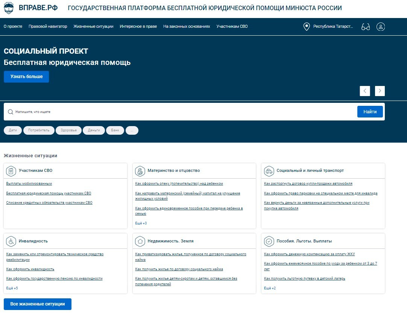This screenshot has height=316, width=407.
Task: Click the ВПРАВЕ.РФ logo icon
Action: (x=8, y=8)
